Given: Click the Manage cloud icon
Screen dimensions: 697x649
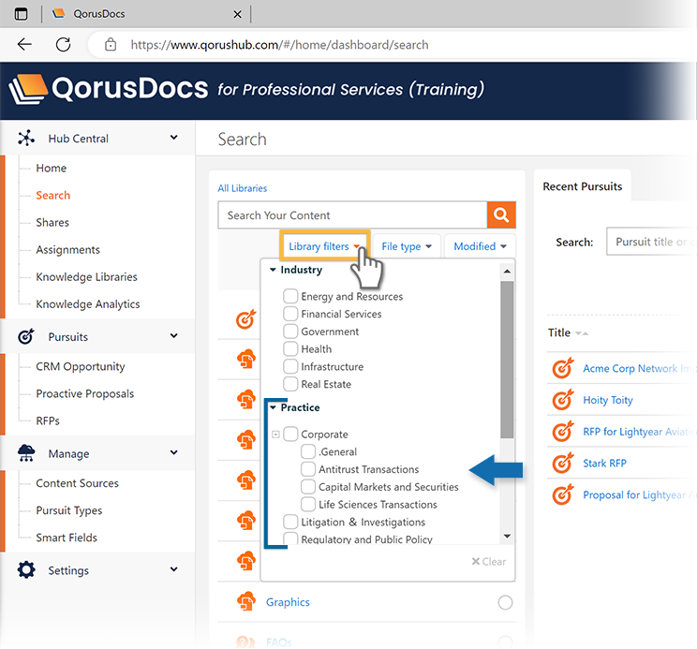Looking at the screenshot, I should click(x=26, y=452).
